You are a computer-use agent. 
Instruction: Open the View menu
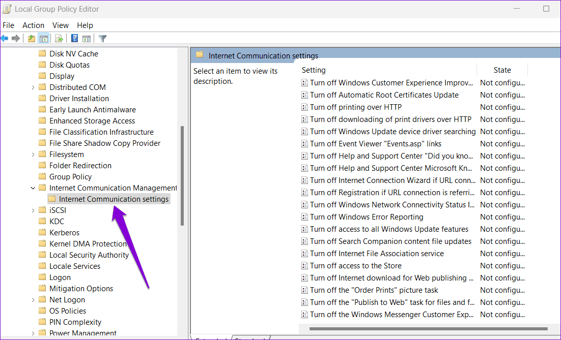tap(61, 25)
